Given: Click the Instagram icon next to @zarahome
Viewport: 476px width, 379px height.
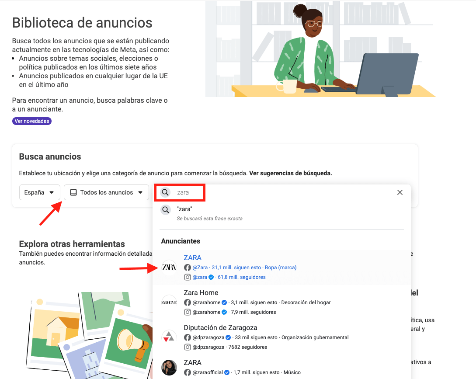Looking at the screenshot, I should click(188, 312).
